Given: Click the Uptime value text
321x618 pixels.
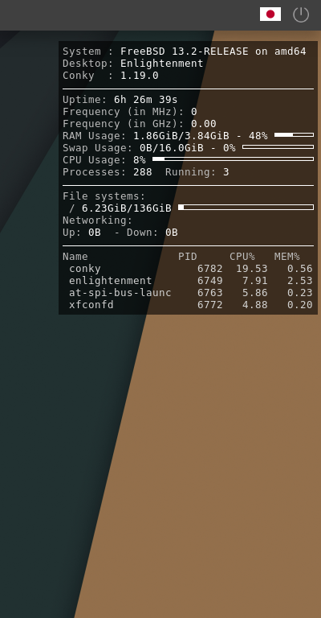Looking at the screenshot, I should coord(146,100).
